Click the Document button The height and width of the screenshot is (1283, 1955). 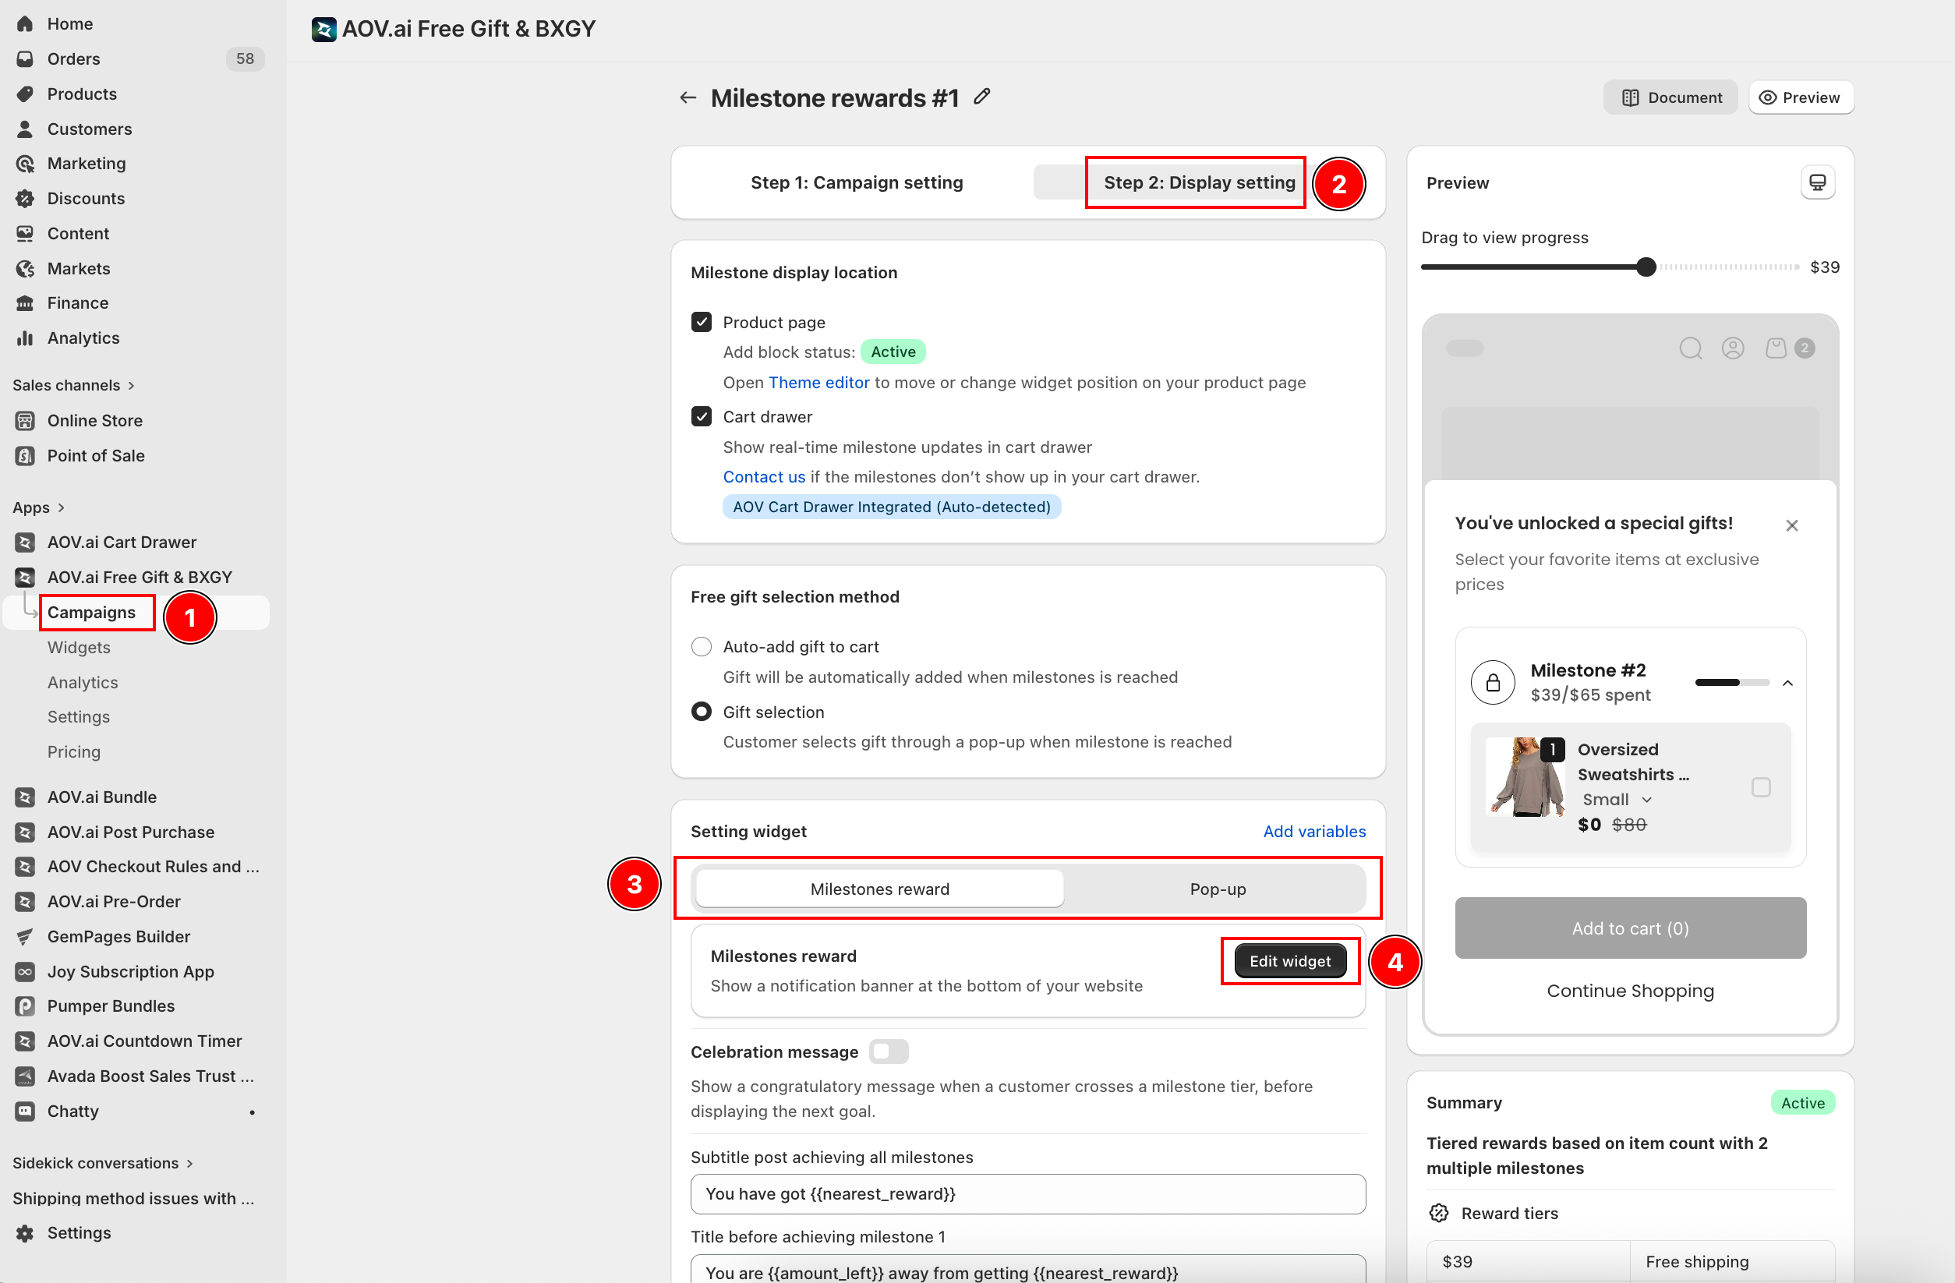1670,97
